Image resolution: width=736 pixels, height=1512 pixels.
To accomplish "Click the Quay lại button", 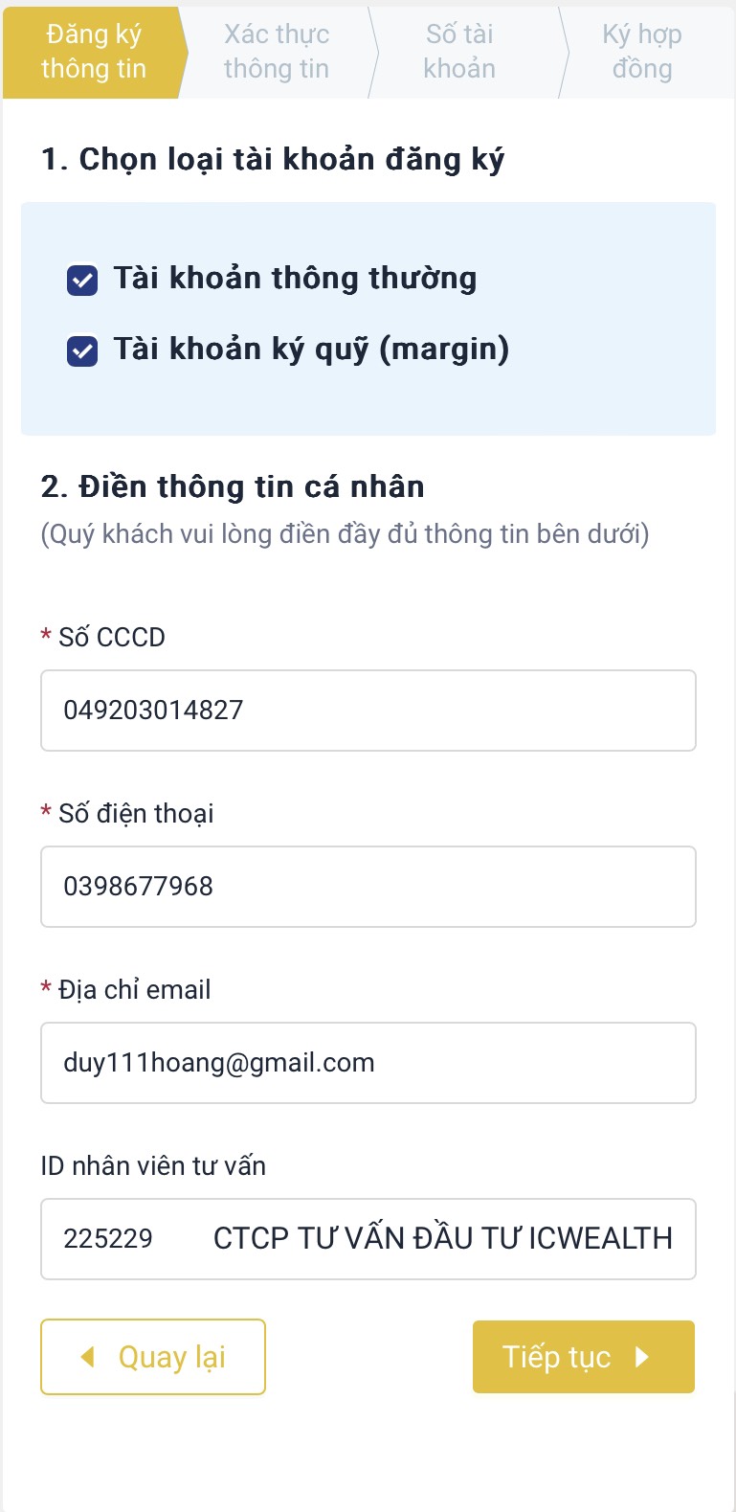I will pos(153,1357).
